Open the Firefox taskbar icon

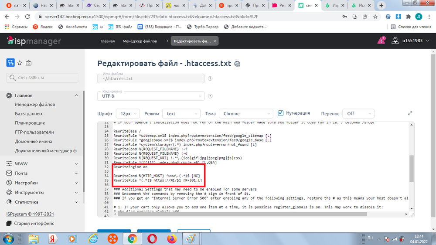[172, 238]
